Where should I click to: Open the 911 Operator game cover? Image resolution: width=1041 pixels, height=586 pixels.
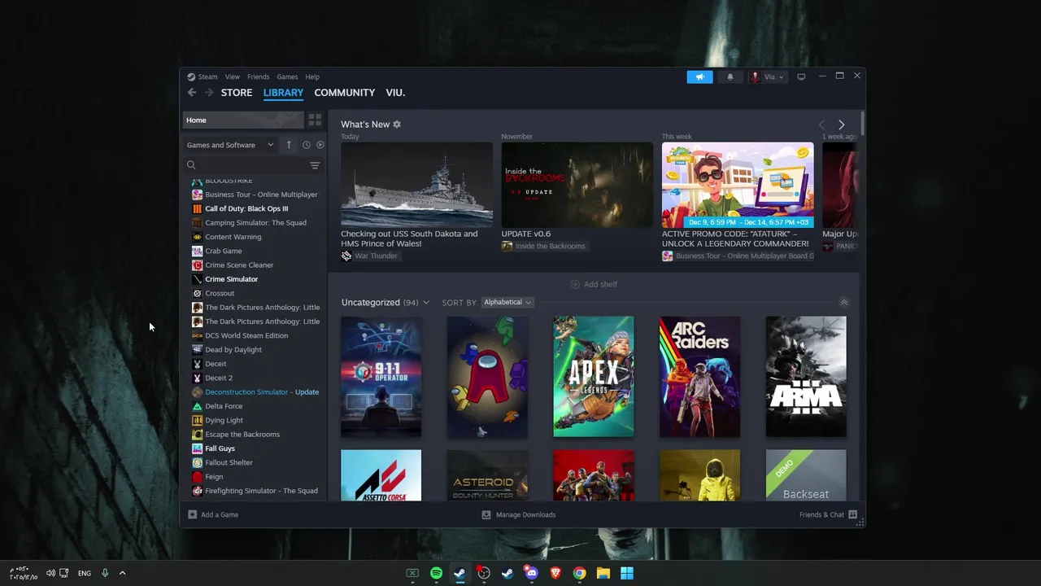381,377
